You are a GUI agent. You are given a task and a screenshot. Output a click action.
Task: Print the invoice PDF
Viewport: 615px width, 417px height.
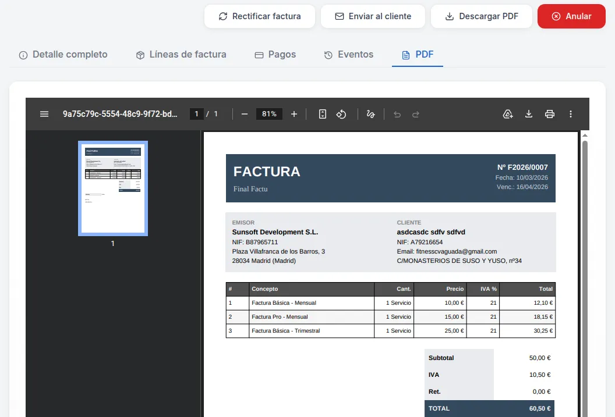click(550, 114)
